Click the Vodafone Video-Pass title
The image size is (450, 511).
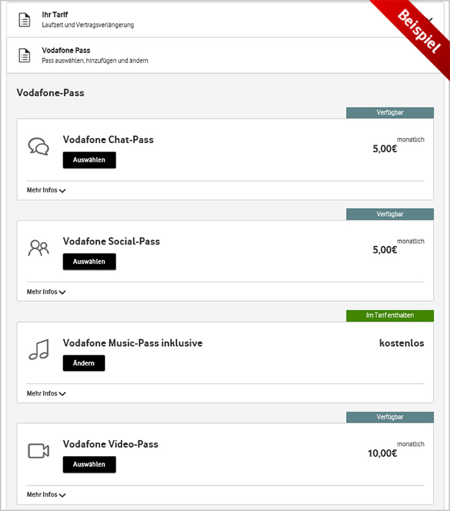(111, 444)
